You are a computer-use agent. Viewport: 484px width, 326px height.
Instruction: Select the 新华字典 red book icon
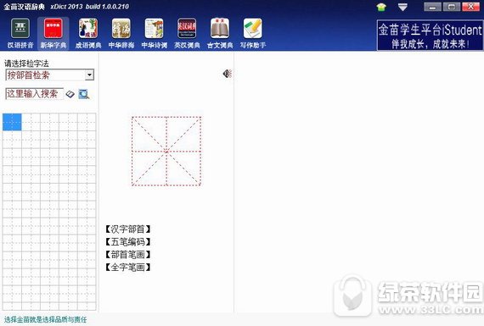(x=53, y=33)
